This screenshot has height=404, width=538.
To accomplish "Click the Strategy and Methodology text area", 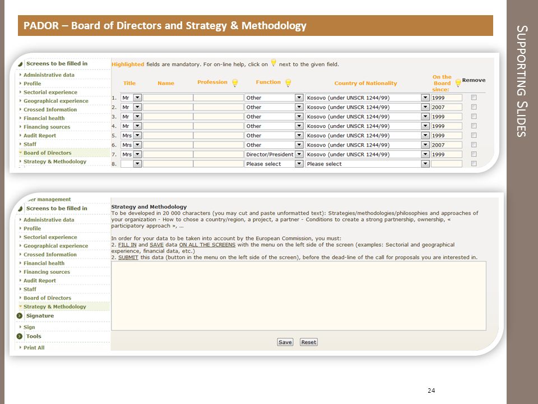I will (x=299, y=296).
